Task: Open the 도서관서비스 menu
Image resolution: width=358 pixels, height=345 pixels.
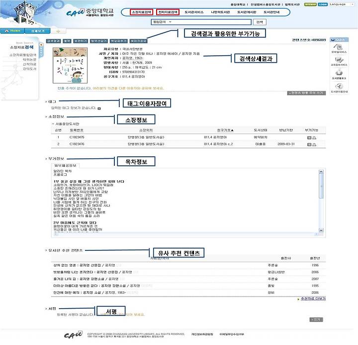Action: tap(194, 12)
